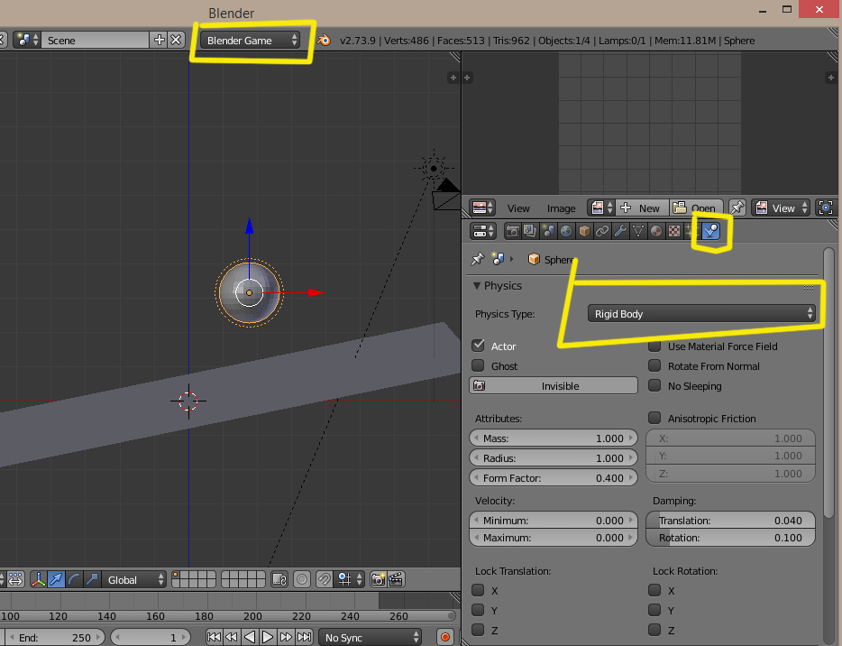This screenshot has height=646, width=842.
Task: Enable the No Sleeping checkbox
Action: point(655,386)
